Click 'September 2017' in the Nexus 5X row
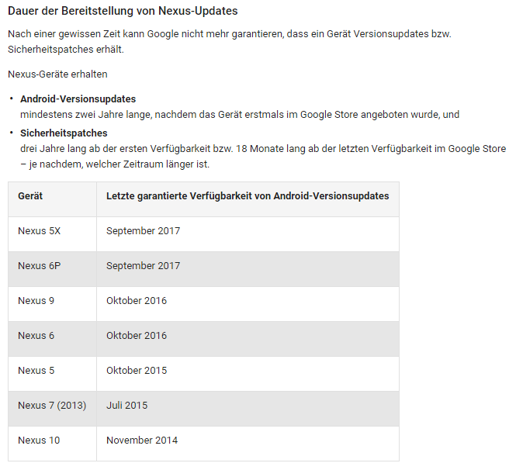 pos(143,231)
